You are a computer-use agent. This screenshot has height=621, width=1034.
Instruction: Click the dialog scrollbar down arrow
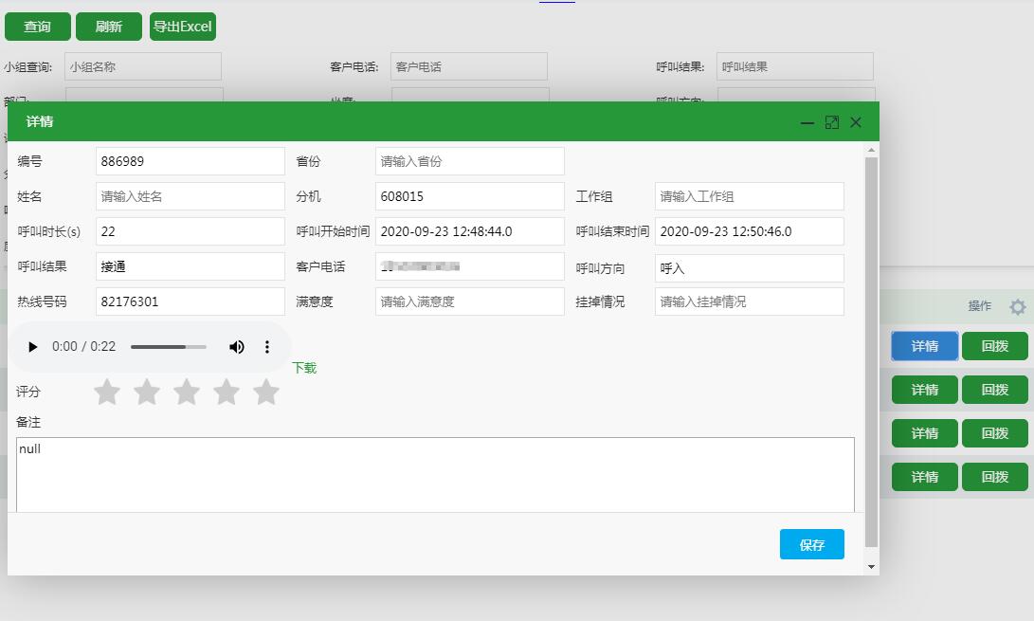[871, 566]
